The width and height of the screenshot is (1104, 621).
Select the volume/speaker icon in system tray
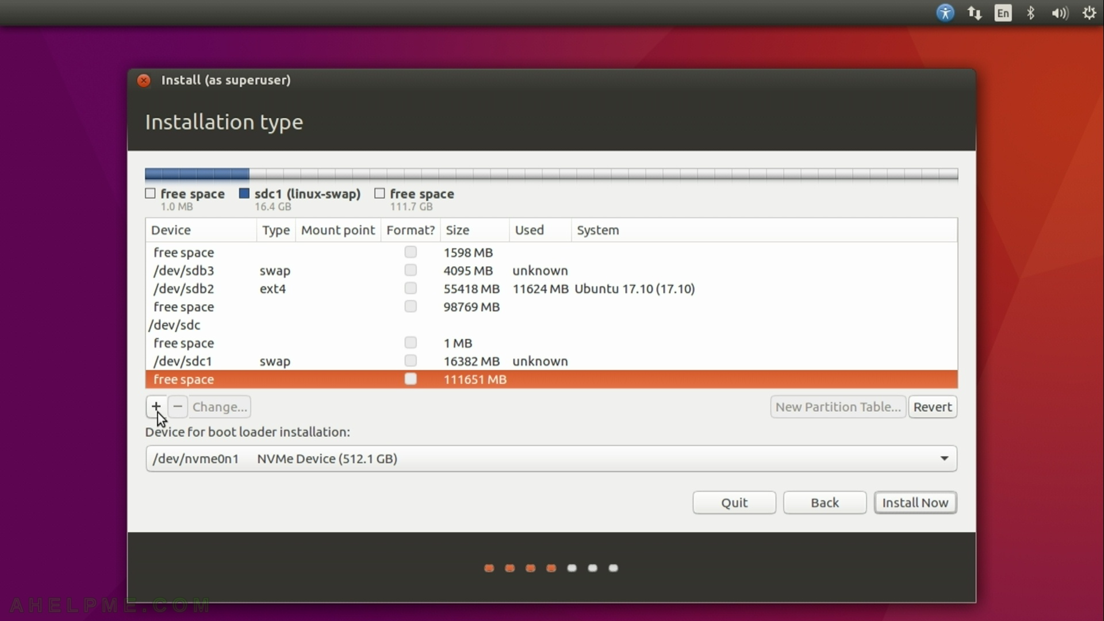pyautogui.click(x=1060, y=13)
